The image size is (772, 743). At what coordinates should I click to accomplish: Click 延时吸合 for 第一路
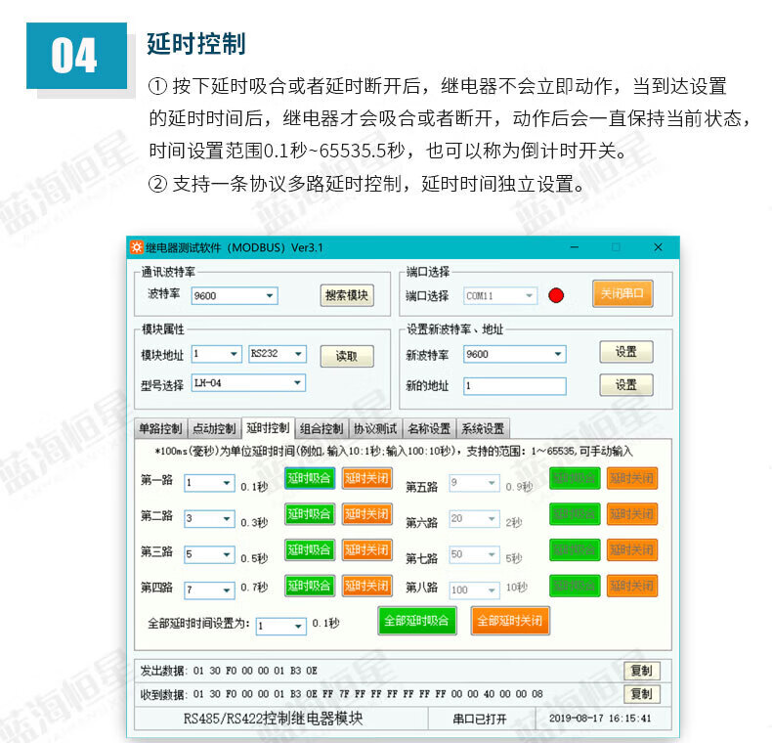click(310, 478)
